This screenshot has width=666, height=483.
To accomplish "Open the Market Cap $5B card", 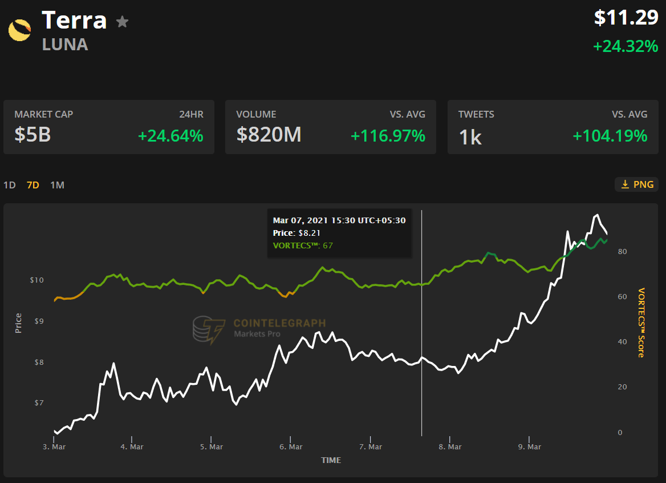I will [108, 127].
